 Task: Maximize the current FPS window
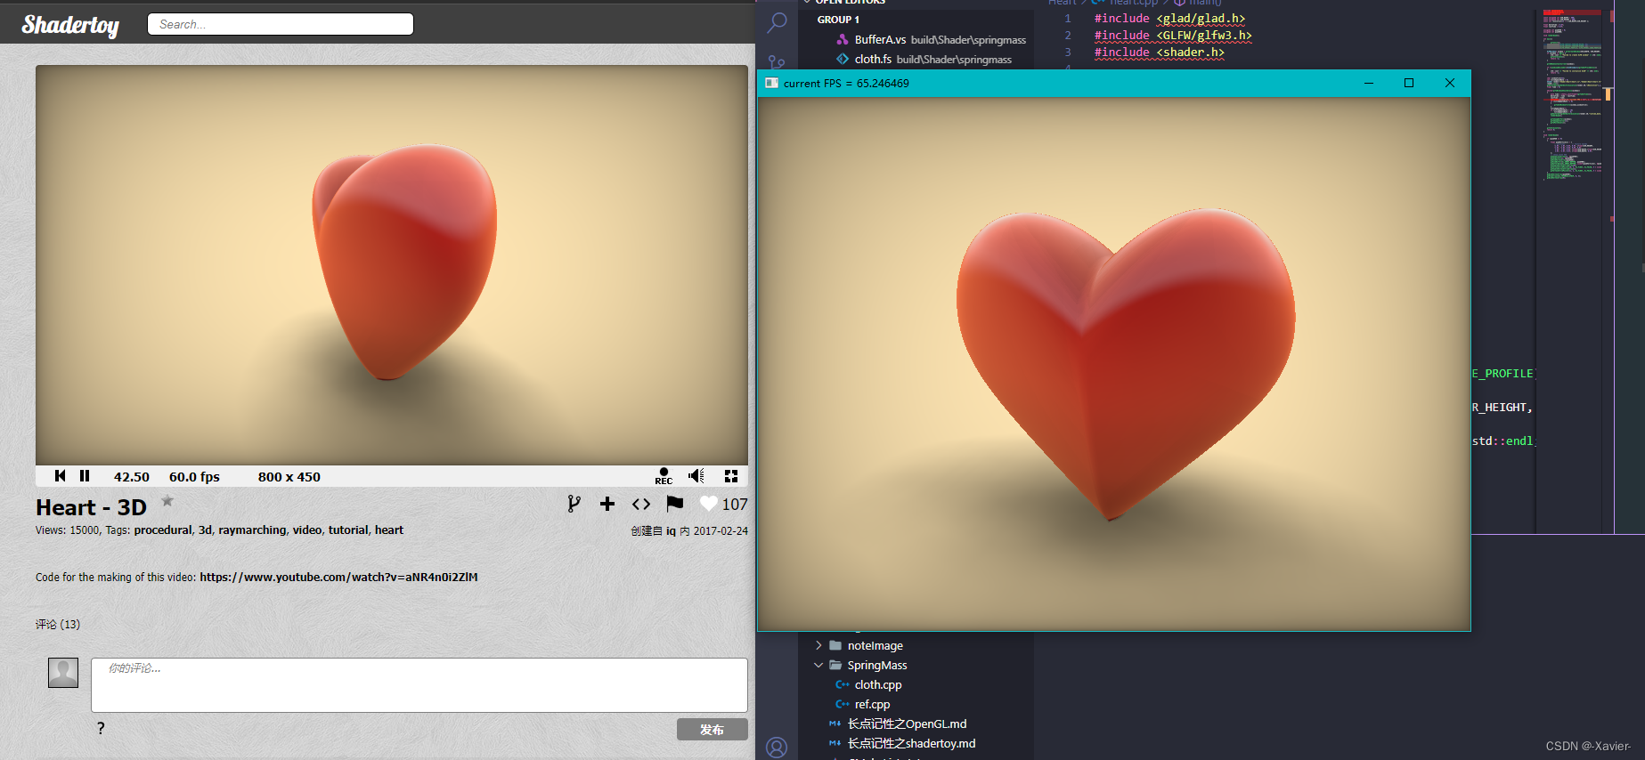point(1409,83)
